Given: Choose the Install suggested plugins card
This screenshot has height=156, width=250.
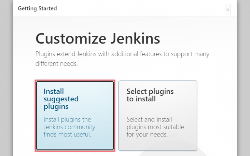Looking at the screenshot, I should pyautogui.click(x=75, y=116).
